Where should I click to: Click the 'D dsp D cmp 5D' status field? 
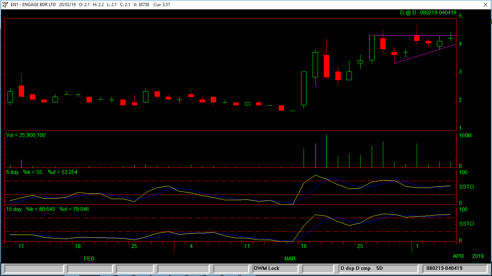[378, 268]
